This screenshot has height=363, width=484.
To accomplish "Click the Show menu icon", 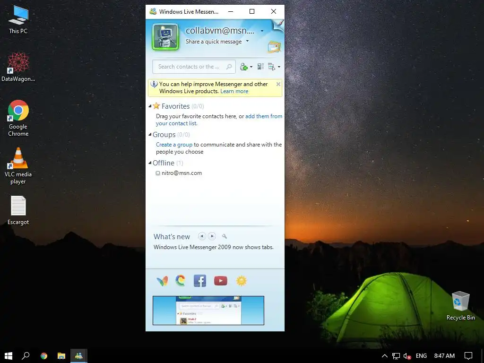I will pyautogui.click(x=272, y=67).
